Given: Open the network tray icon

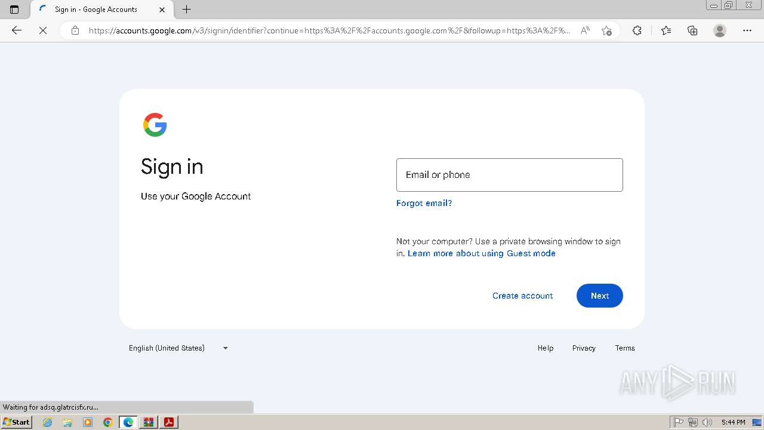Looking at the screenshot, I should 693,422.
